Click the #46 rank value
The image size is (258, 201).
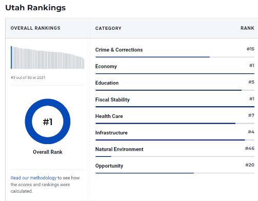250,148
